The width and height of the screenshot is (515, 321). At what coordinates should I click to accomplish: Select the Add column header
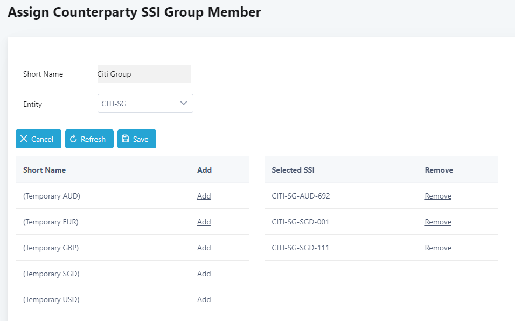pyautogui.click(x=204, y=170)
